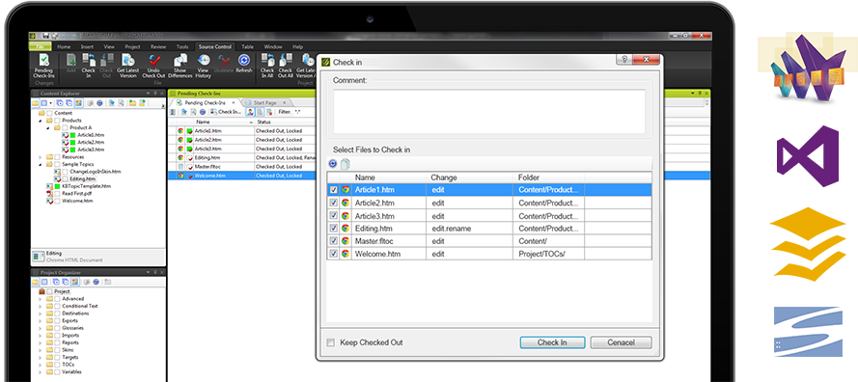858x382 pixels.
Task: Click the blue striped server logo
Action: click(807, 332)
